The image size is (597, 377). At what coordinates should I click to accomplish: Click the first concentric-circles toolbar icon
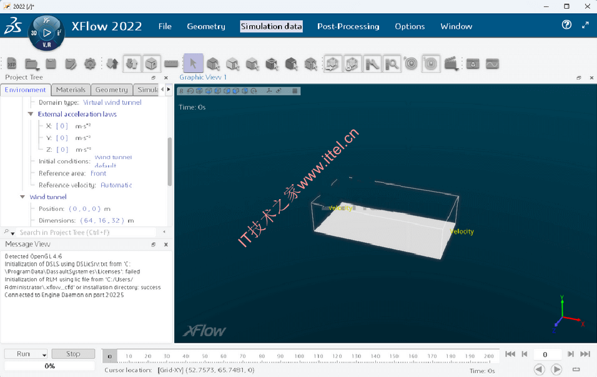(x=411, y=64)
